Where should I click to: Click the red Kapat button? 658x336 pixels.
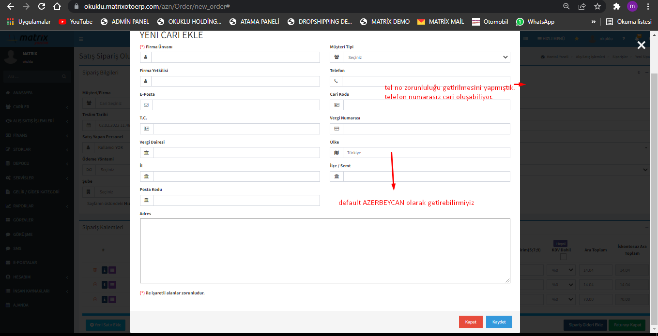471,322
